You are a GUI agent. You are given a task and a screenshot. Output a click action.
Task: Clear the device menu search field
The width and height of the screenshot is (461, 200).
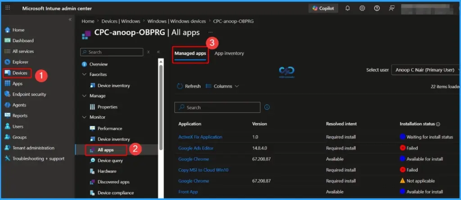pos(149,52)
